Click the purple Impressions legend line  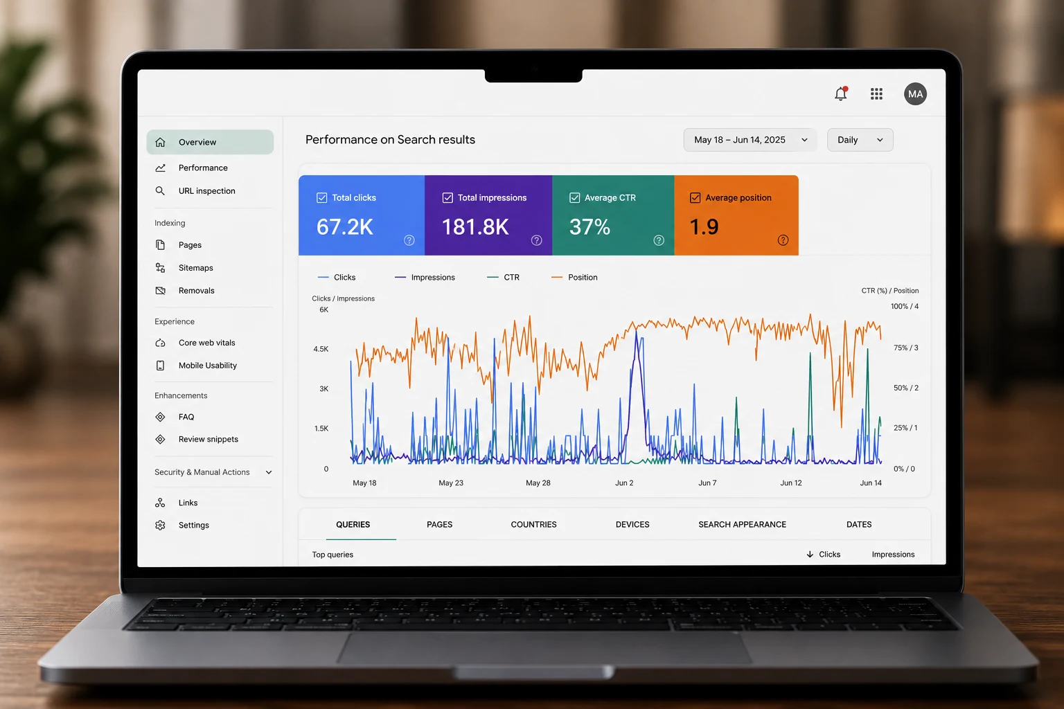tap(400, 277)
